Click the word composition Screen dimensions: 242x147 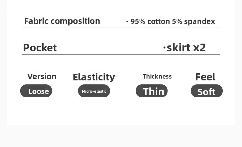[x=75, y=21]
